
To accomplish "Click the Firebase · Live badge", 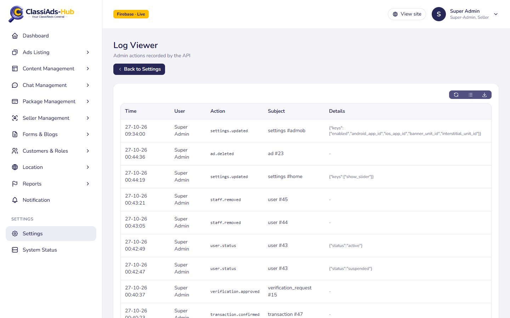I will pyautogui.click(x=131, y=14).
